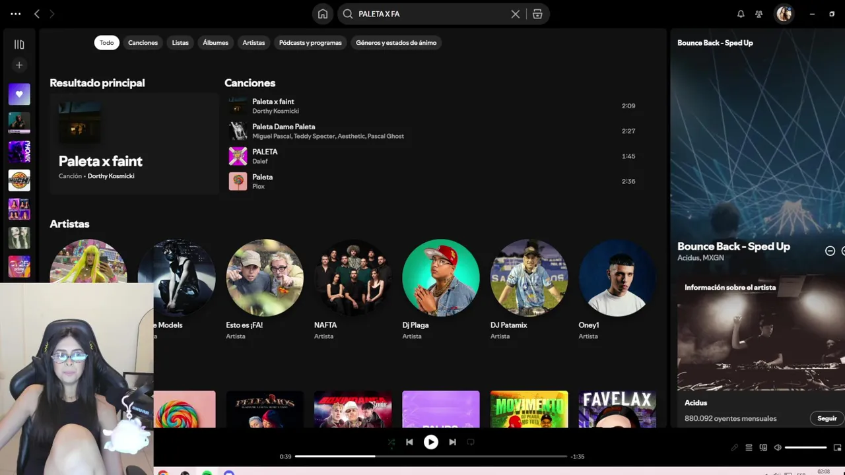Click PALETA by Daief pink cover

point(238,156)
